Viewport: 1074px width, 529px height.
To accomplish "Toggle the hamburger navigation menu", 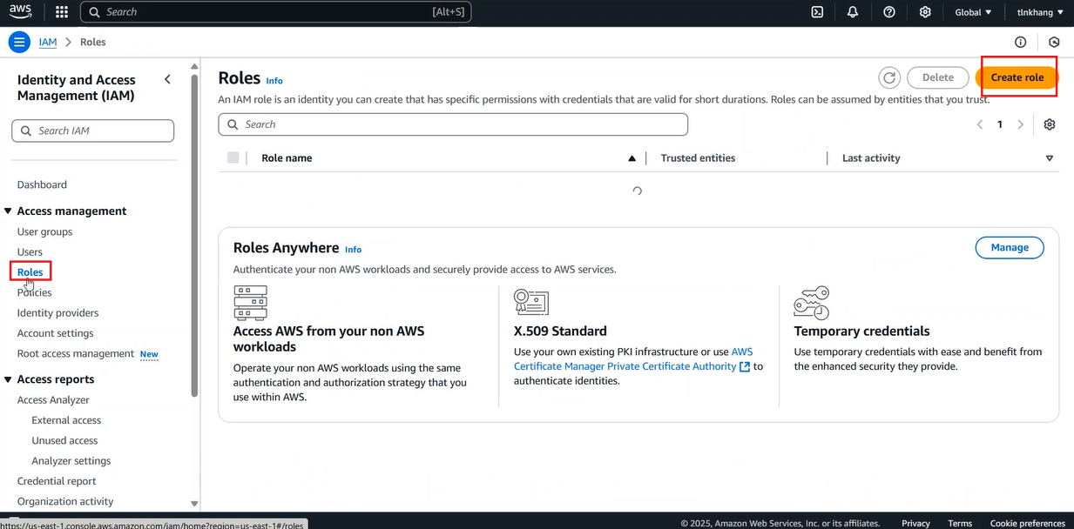I will coord(19,42).
